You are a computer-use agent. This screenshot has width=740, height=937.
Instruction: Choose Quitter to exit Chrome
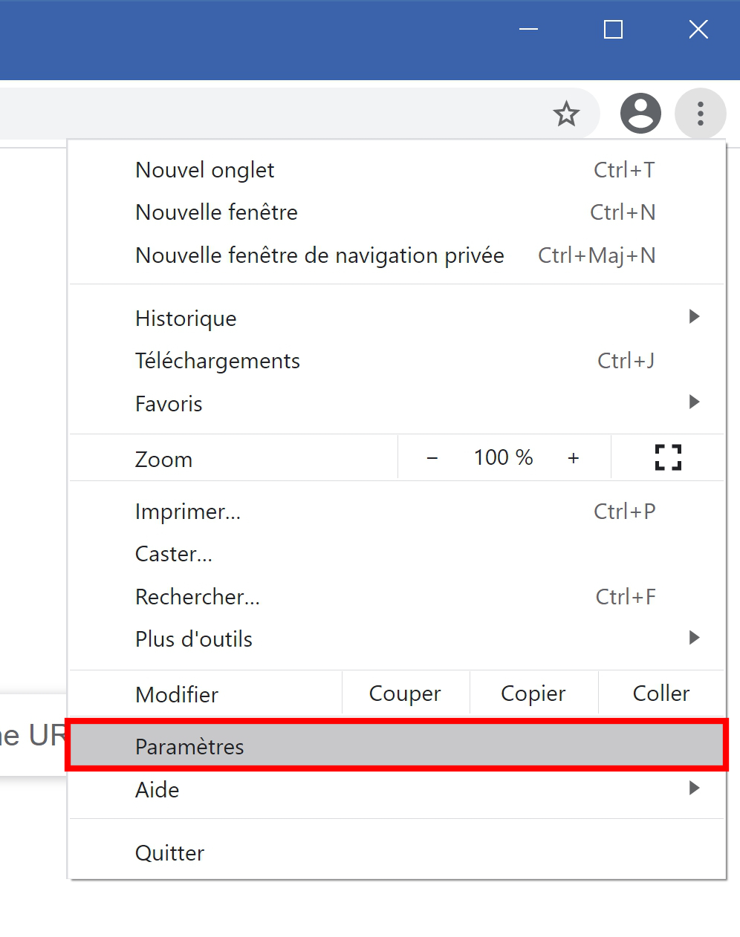397,852
